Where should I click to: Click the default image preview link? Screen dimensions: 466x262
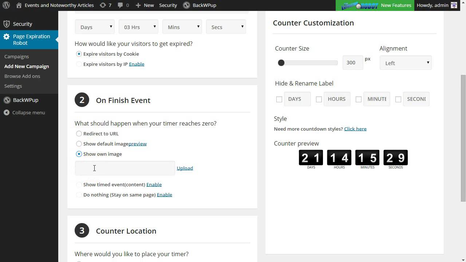point(138,144)
